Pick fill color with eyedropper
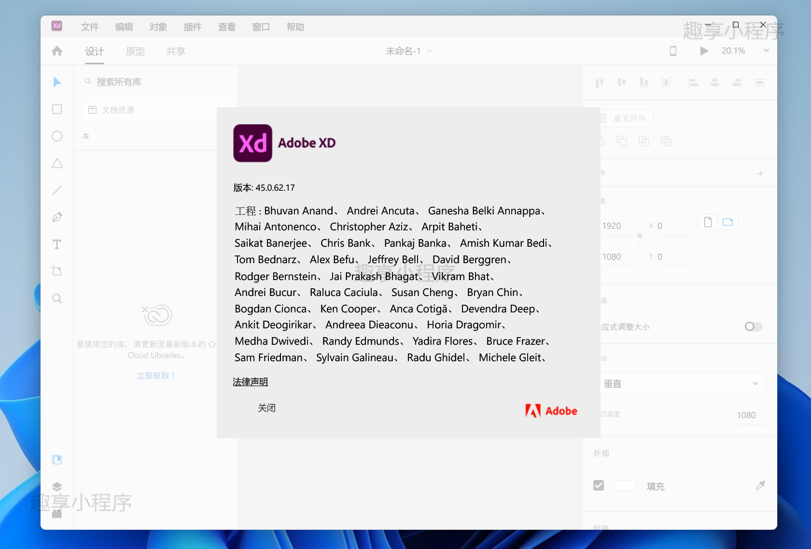The width and height of the screenshot is (811, 549). (760, 486)
